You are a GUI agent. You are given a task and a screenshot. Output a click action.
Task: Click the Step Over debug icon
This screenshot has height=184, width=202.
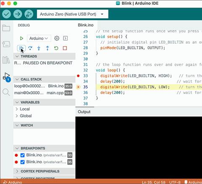click(x=30, y=48)
